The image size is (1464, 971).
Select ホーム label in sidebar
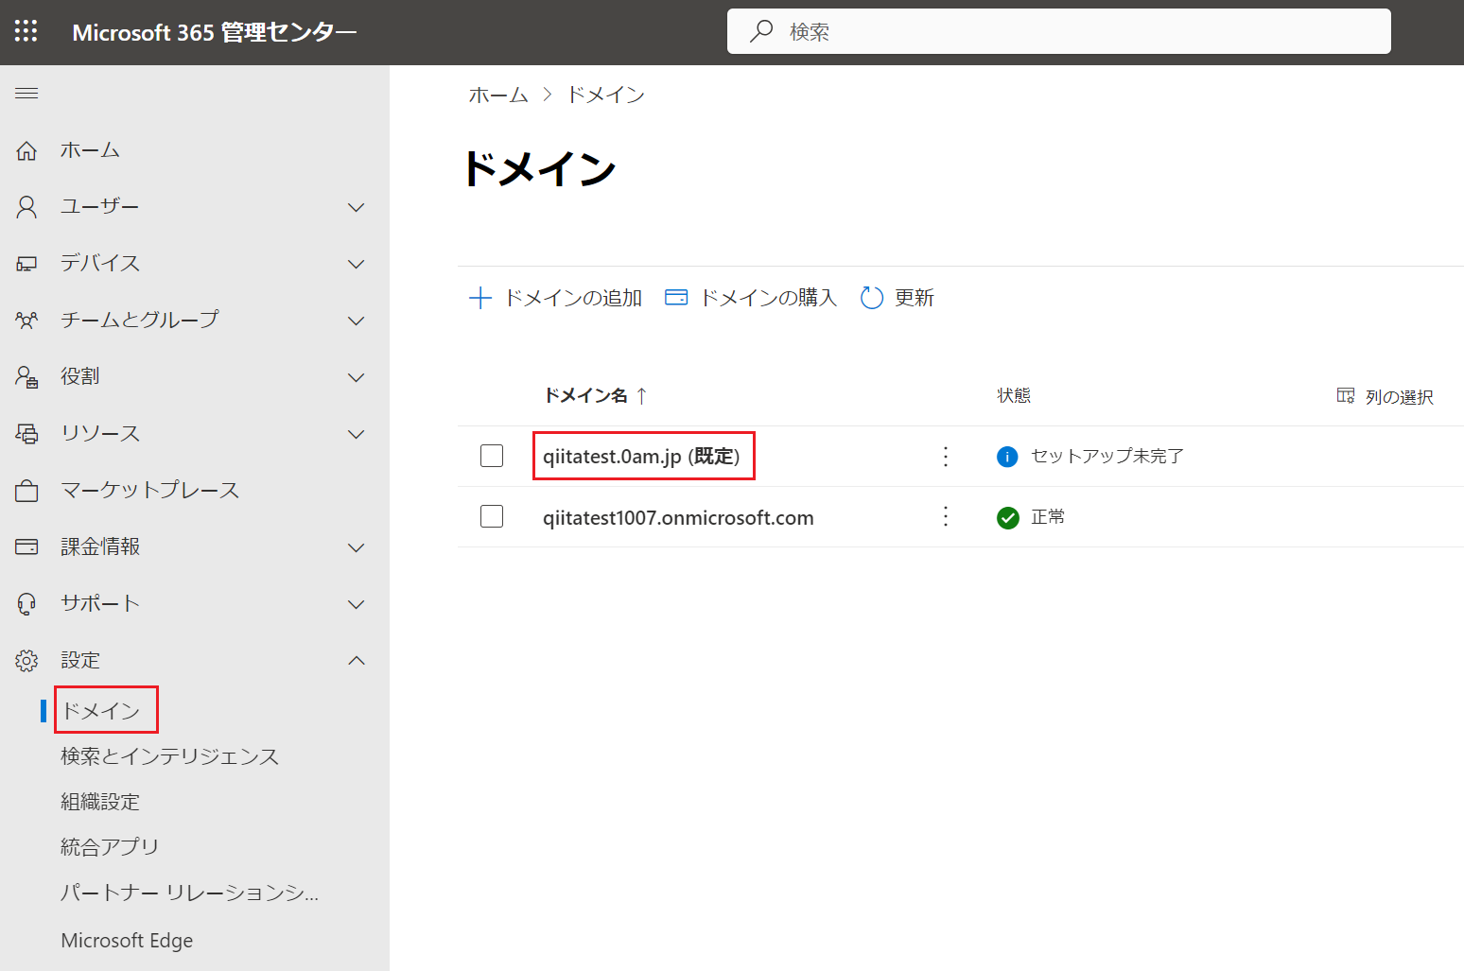pyautogui.click(x=91, y=150)
